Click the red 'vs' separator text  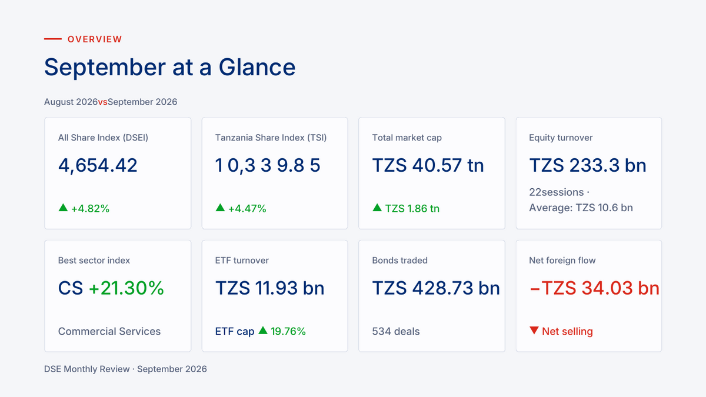click(x=103, y=102)
